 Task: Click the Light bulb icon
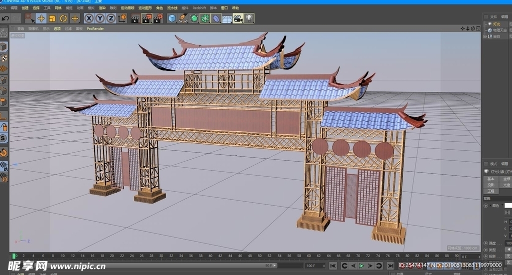click(249, 18)
